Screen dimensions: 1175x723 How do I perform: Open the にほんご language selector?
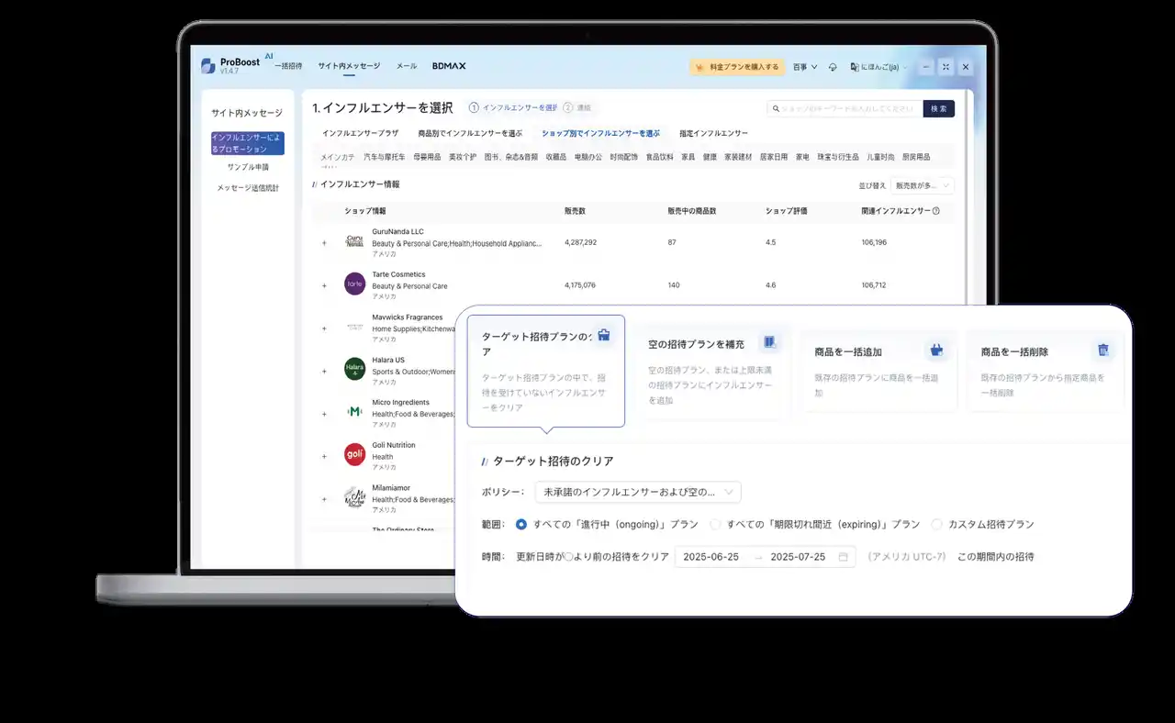pyautogui.click(x=878, y=67)
